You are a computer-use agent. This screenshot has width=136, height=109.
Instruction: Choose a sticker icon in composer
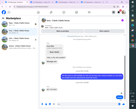click(x=50, y=104)
